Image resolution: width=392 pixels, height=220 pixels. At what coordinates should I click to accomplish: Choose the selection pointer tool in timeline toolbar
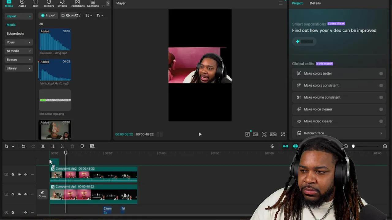point(6,146)
